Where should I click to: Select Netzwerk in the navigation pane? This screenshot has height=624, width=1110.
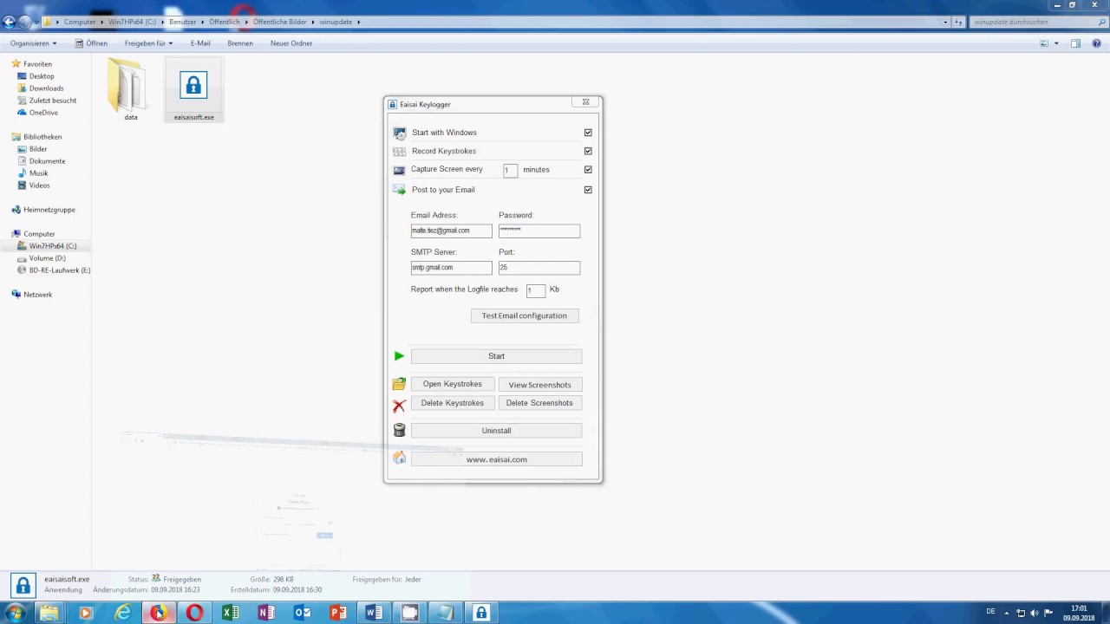point(37,295)
